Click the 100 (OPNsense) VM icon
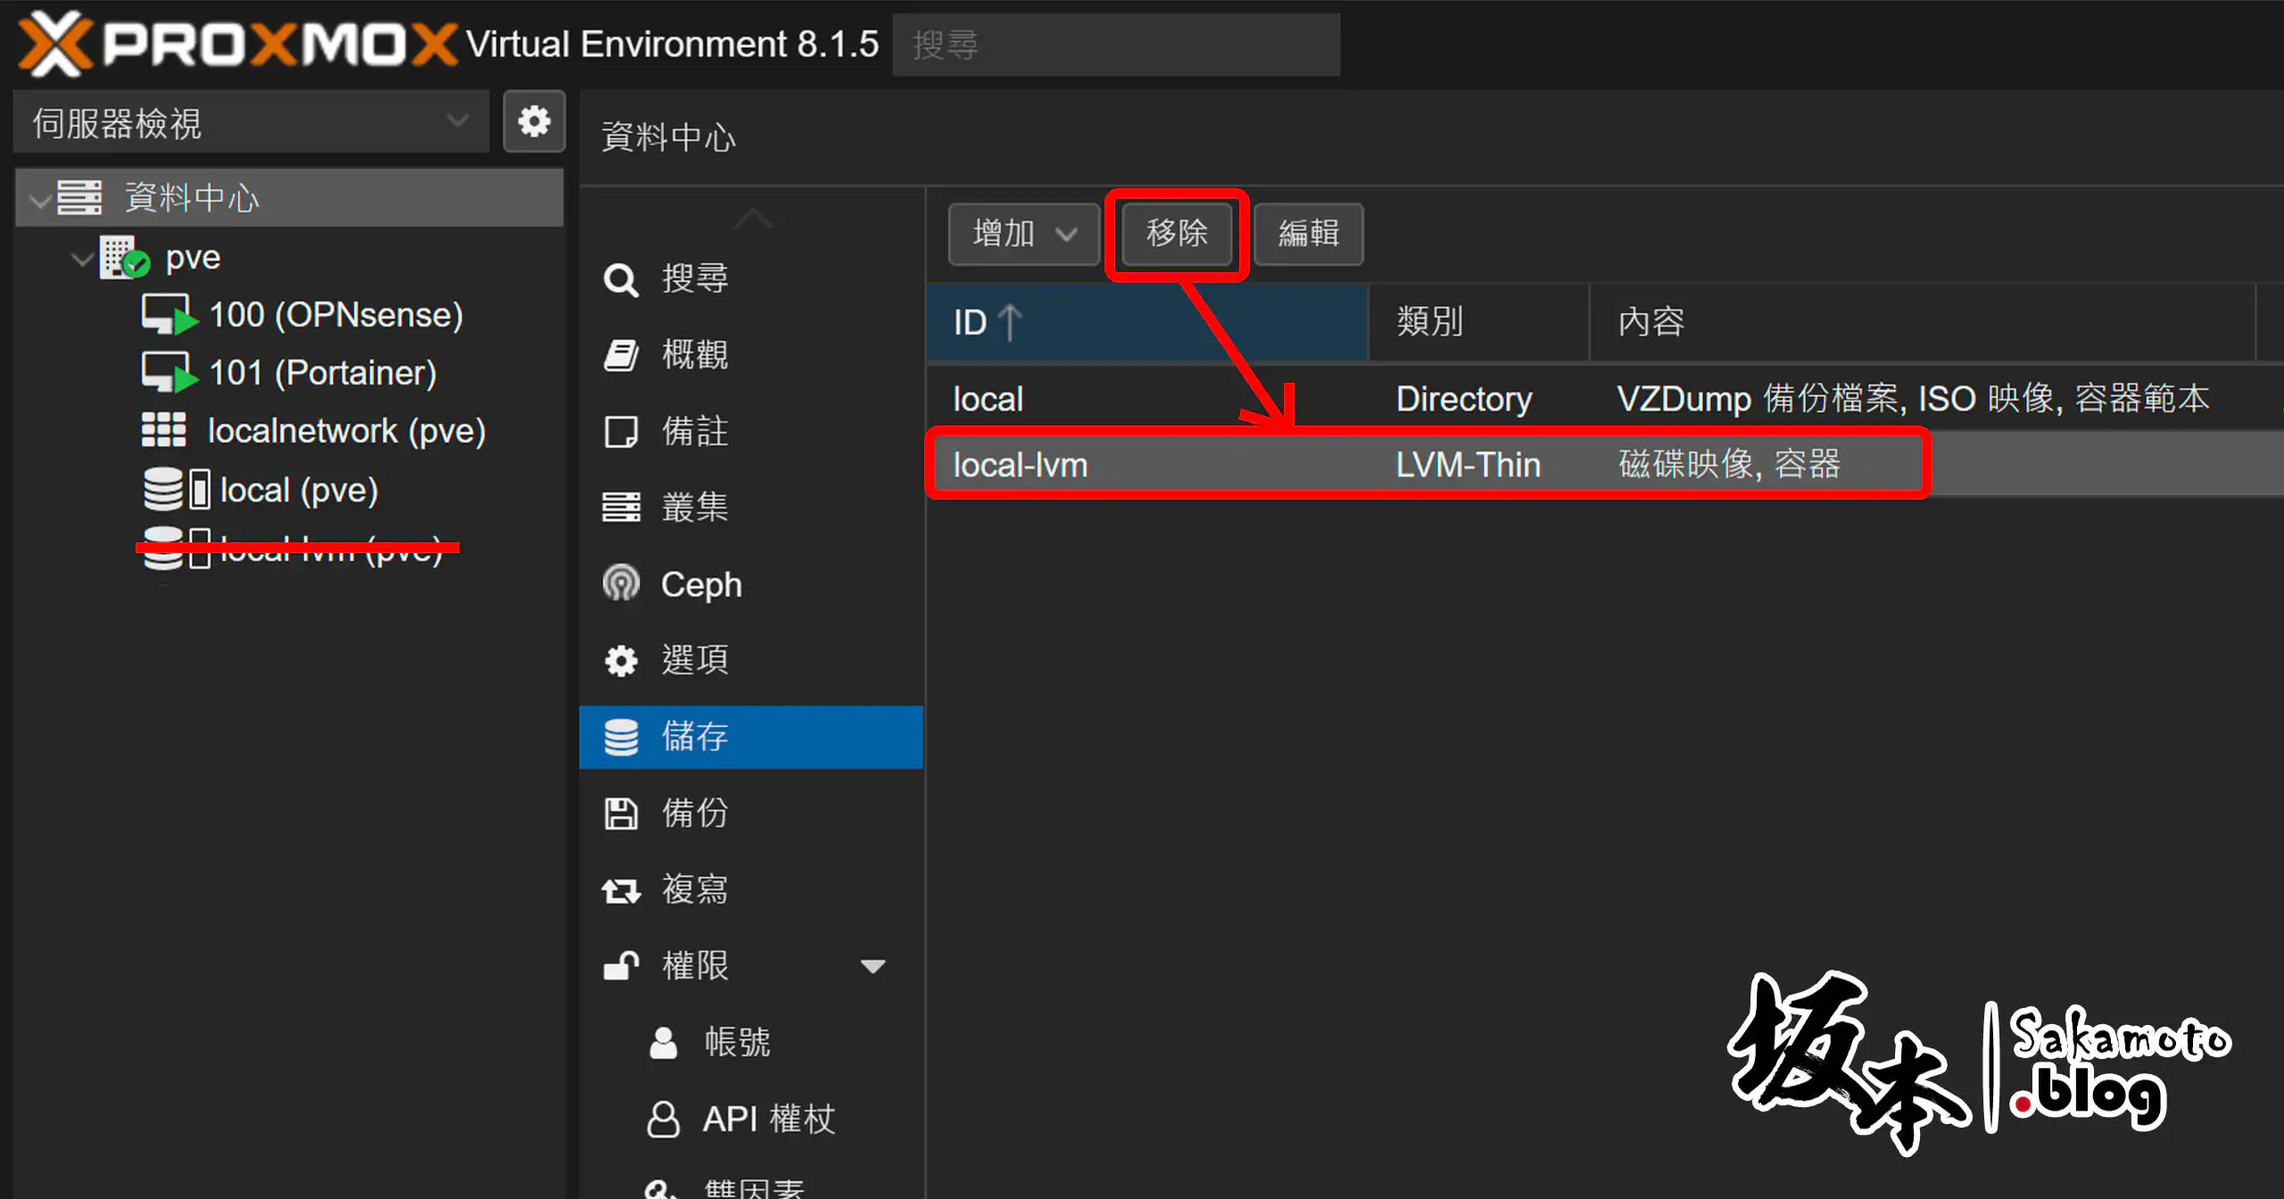The height and width of the screenshot is (1199, 2284). pos(168,315)
